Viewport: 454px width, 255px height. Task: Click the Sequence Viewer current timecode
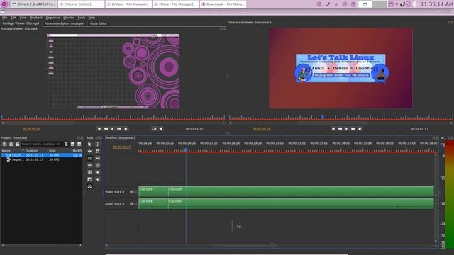point(261,129)
